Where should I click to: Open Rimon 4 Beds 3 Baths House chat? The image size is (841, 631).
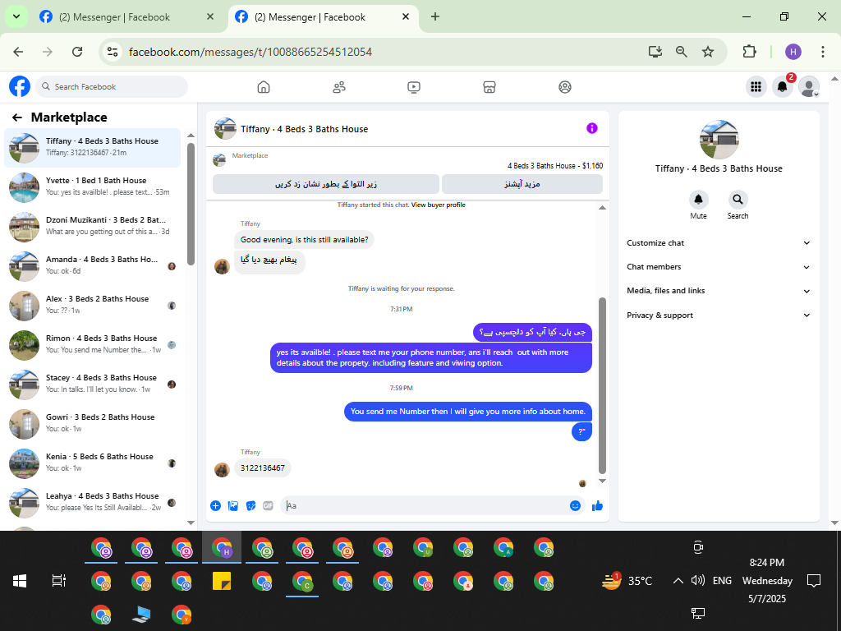pyautogui.click(x=92, y=344)
